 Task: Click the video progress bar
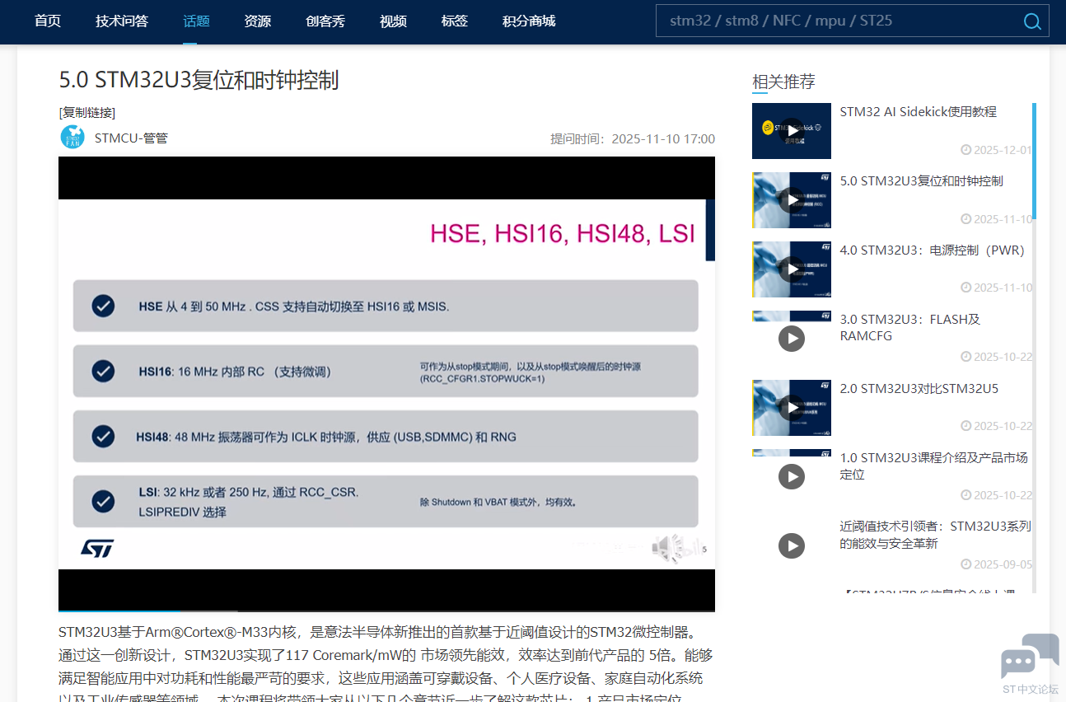coord(386,611)
